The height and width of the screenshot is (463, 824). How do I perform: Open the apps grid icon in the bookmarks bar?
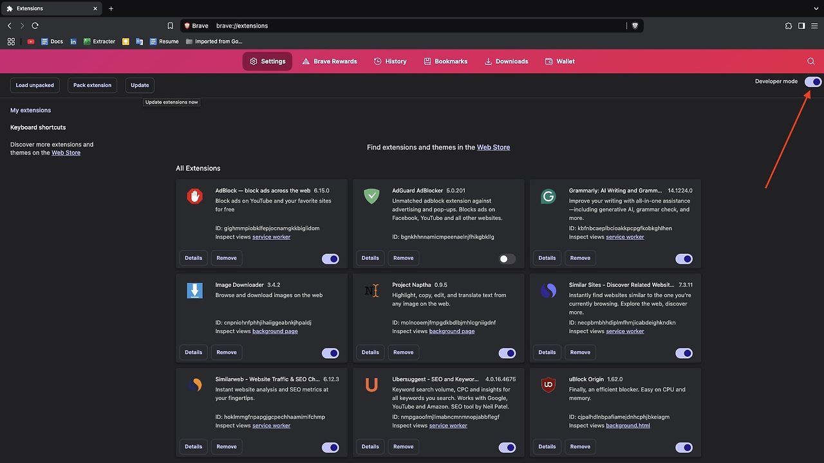click(x=11, y=41)
